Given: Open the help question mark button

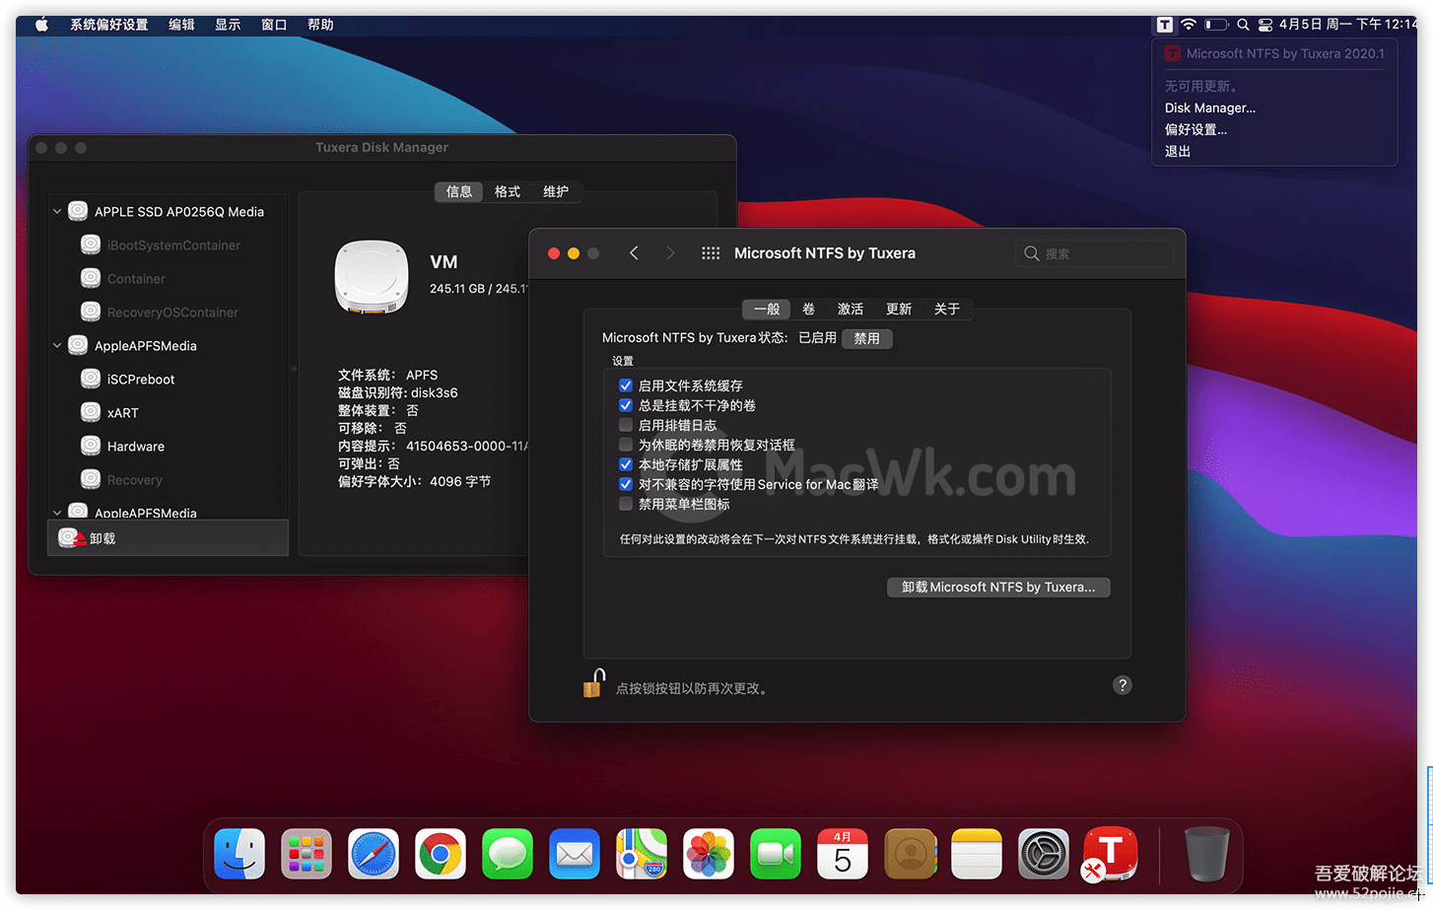Looking at the screenshot, I should (1122, 685).
